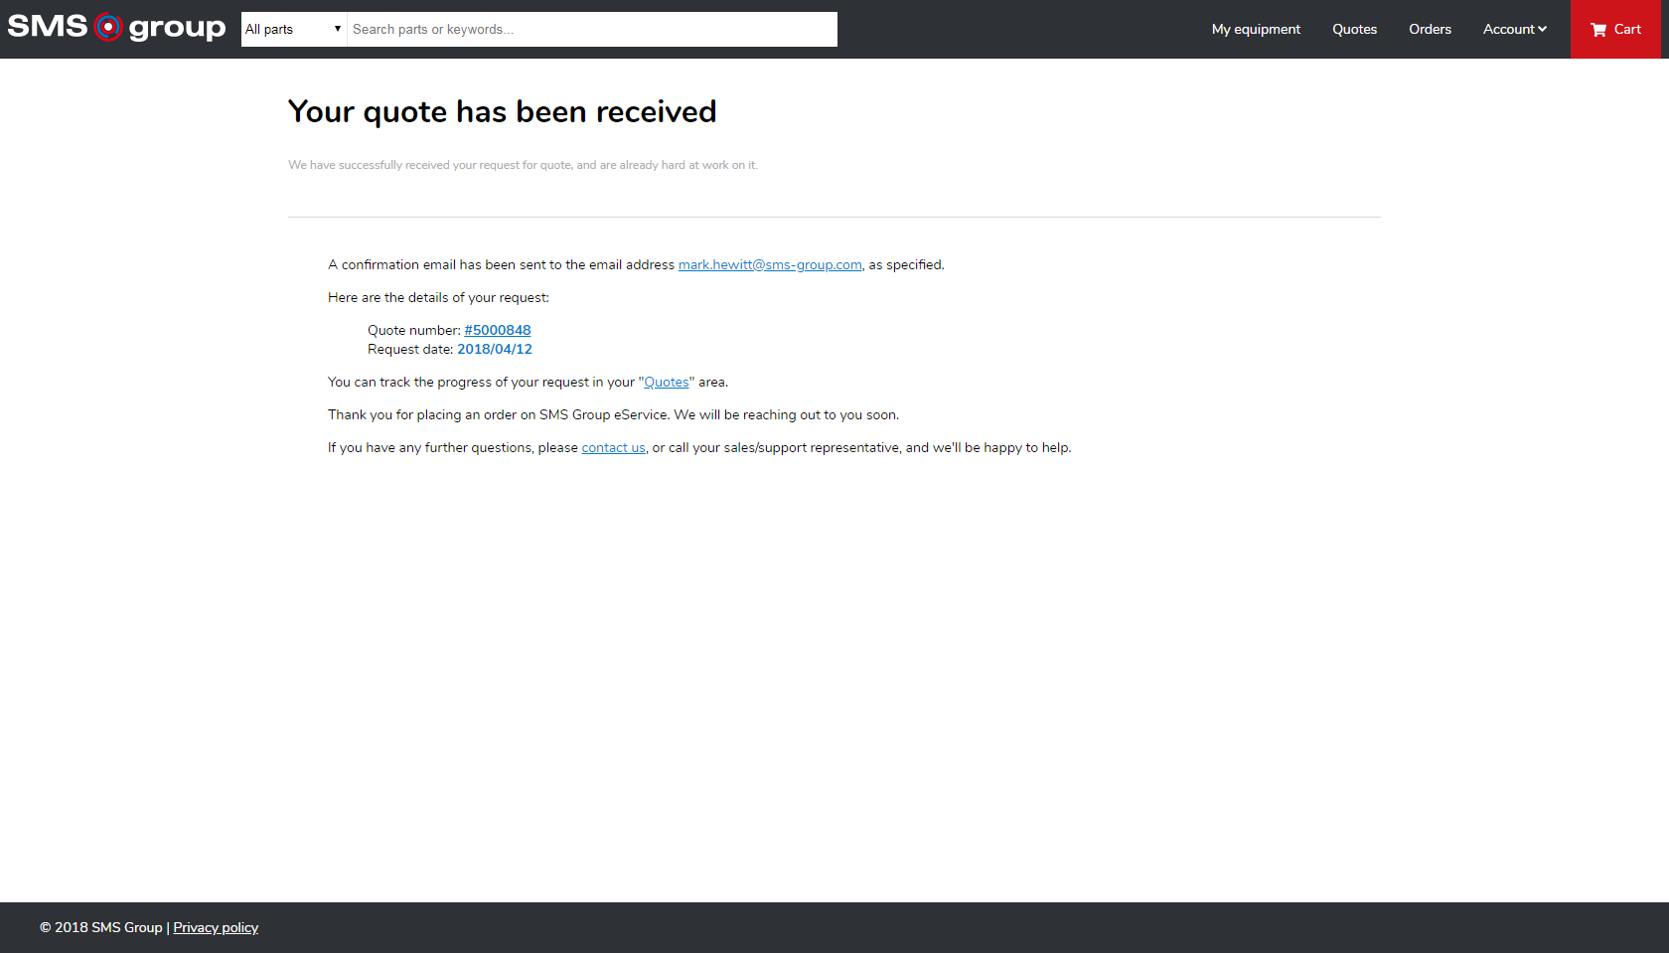This screenshot has height=953, width=1669.
Task: Click the gray subtitle about receiving your request
Action: 523,165
